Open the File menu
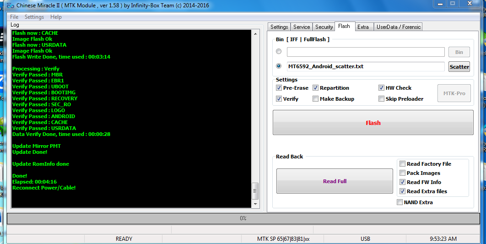This screenshot has height=244, width=486. tap(14, 17)
